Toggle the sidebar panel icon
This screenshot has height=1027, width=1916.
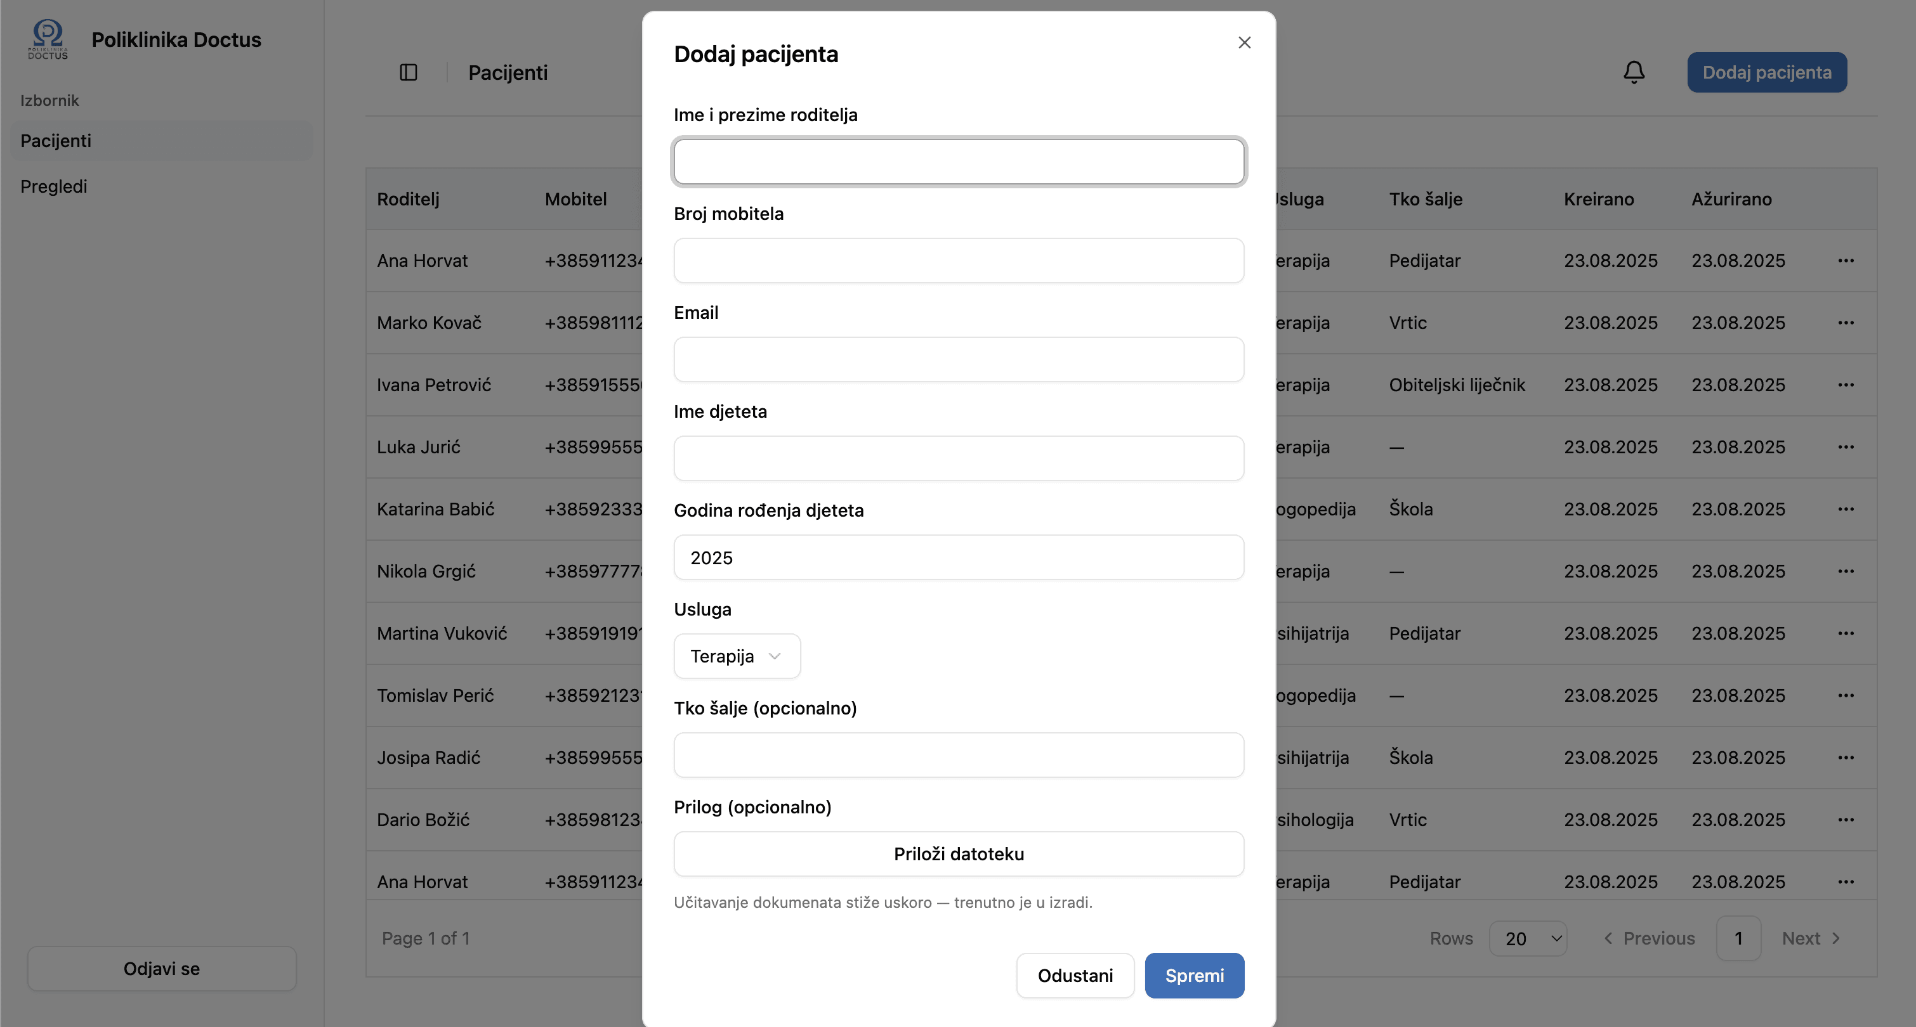(x=409, y=72)
